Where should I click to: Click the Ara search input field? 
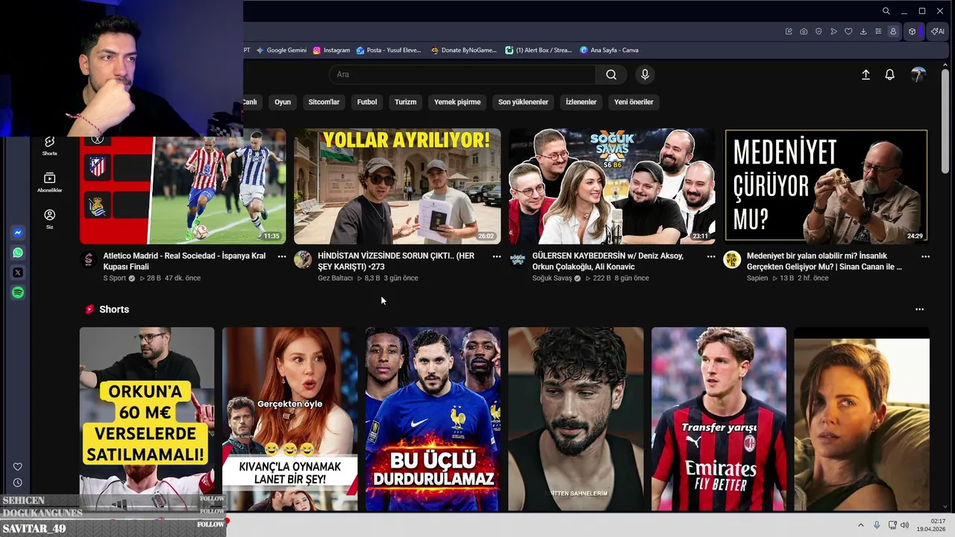coord(463,75)
